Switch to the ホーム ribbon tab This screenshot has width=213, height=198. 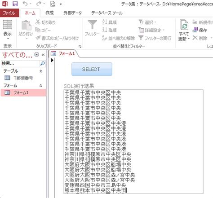30,13
